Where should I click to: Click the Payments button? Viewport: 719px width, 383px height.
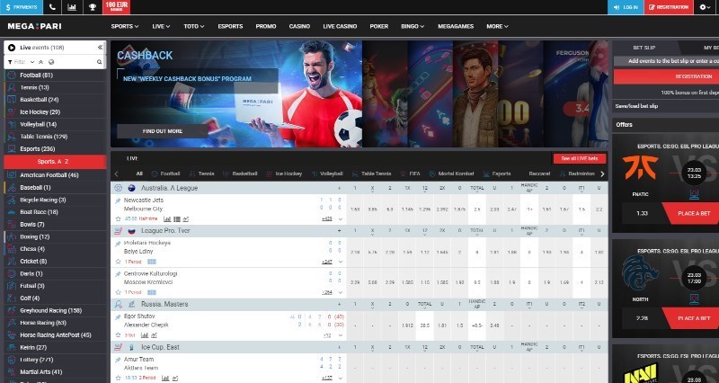pyautogui.click(x=22, y=7)
